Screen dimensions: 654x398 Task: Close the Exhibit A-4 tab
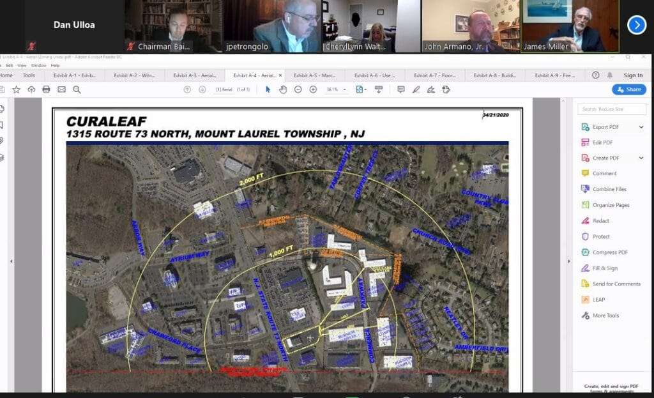(280, 75)
